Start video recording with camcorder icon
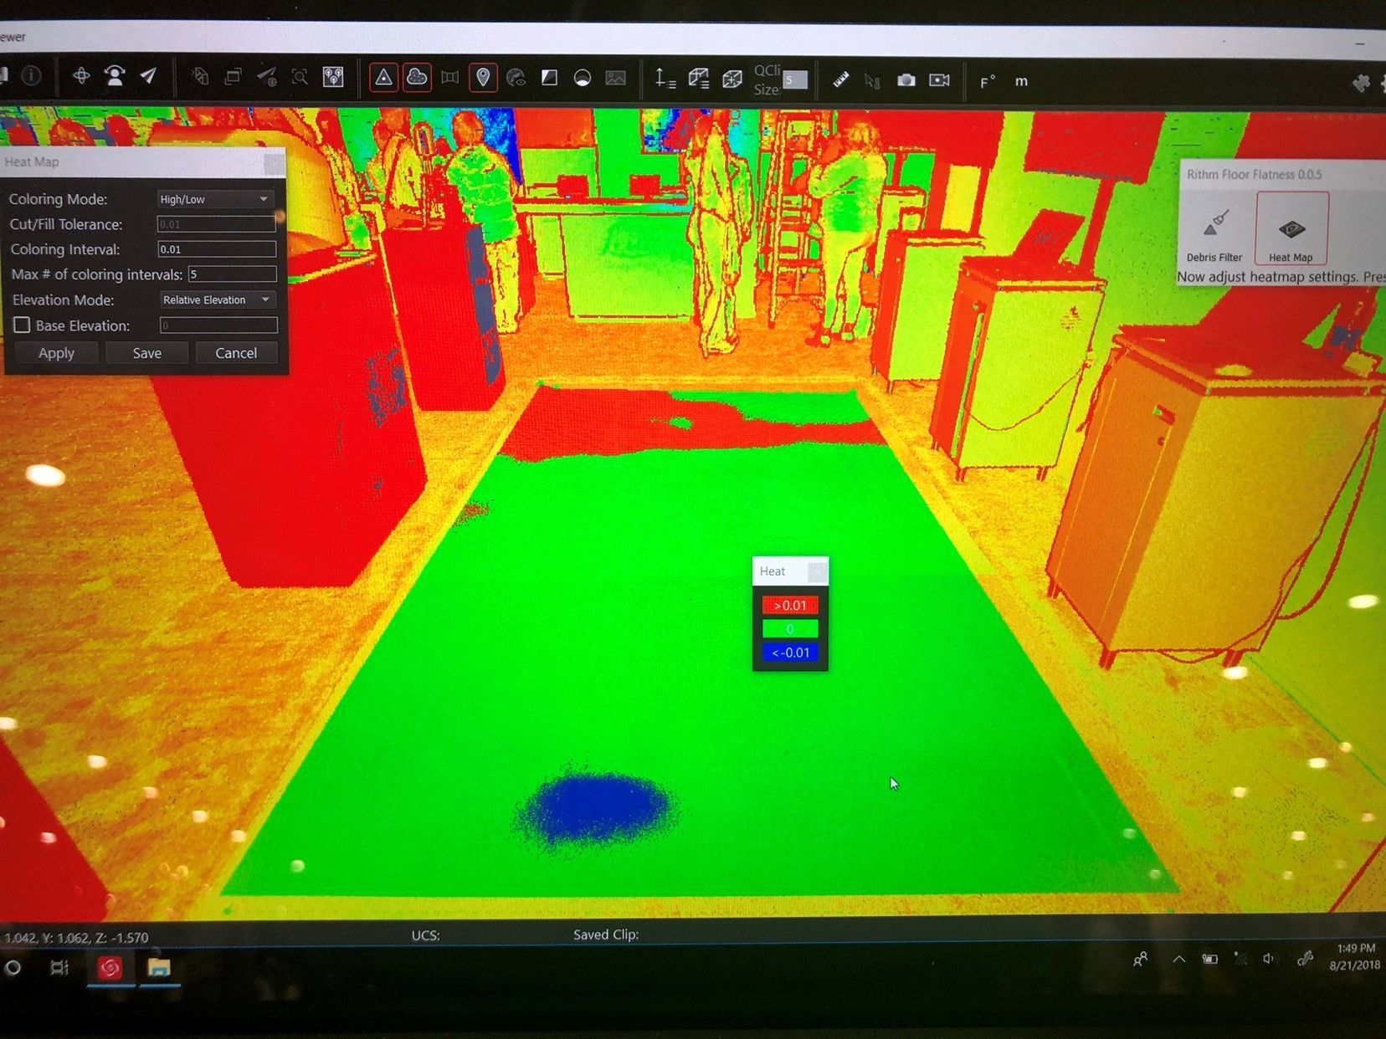 click(939, 80)
